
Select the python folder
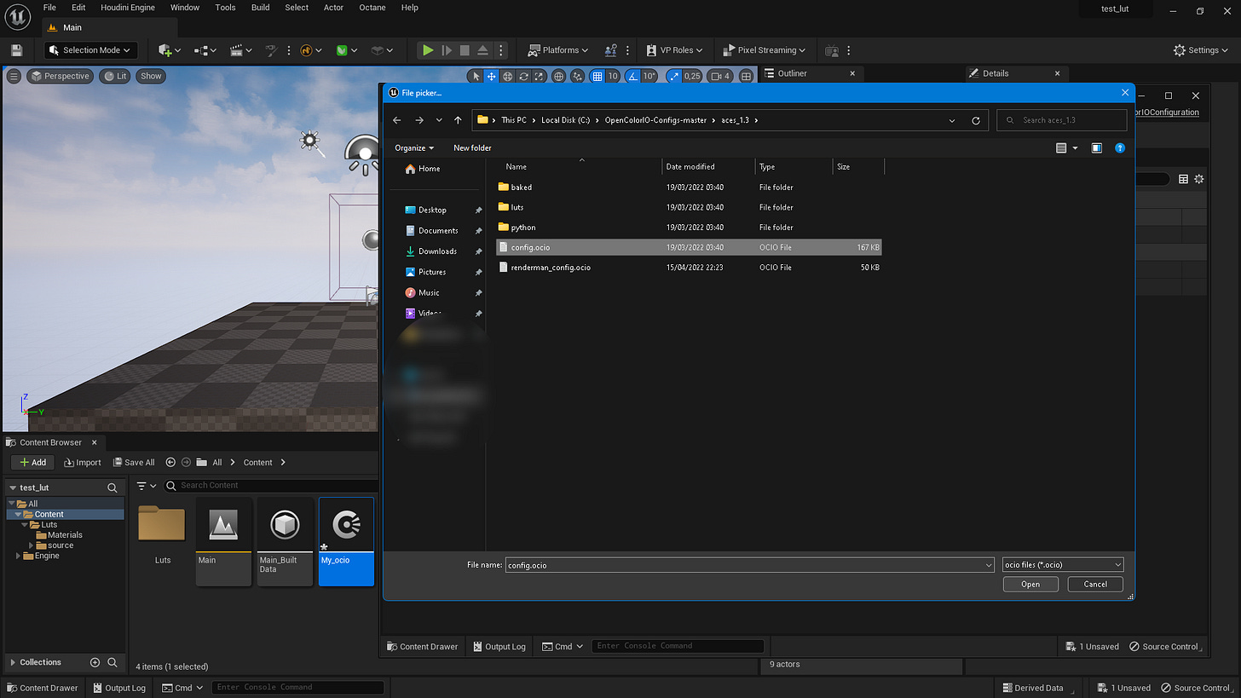pyautogui.click(x=689, y=228)
